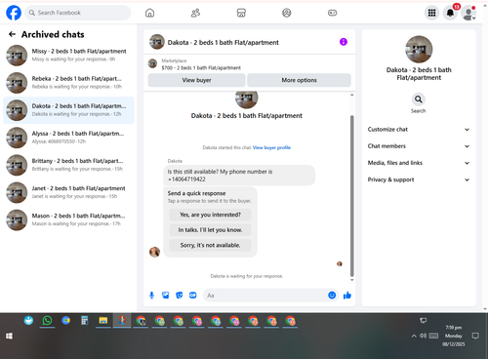The image size is (488, 359).
Task: Open the GIF picker icon
Action: 193,296
